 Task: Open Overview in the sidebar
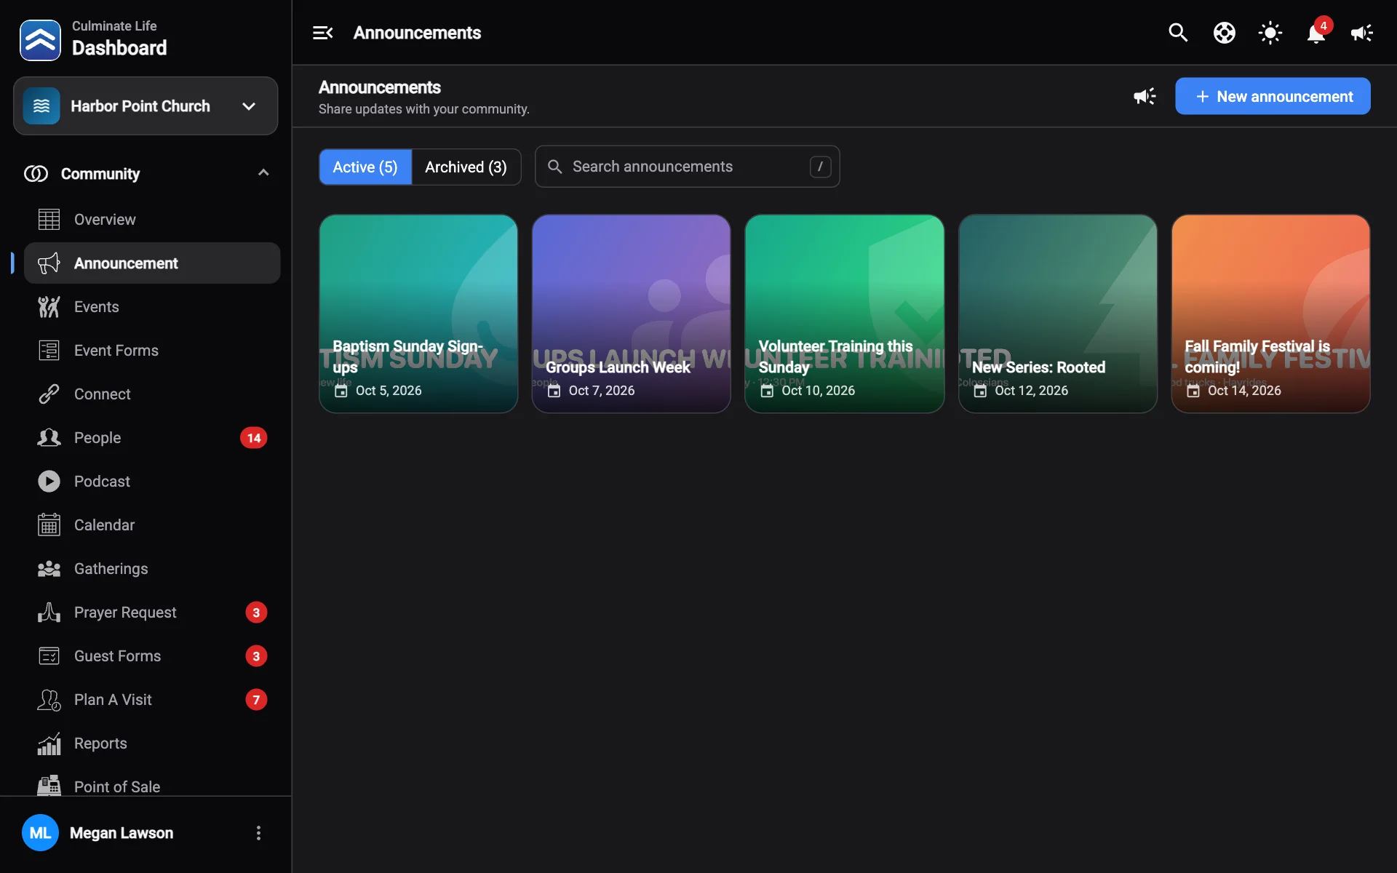click(x=152, y=219)
